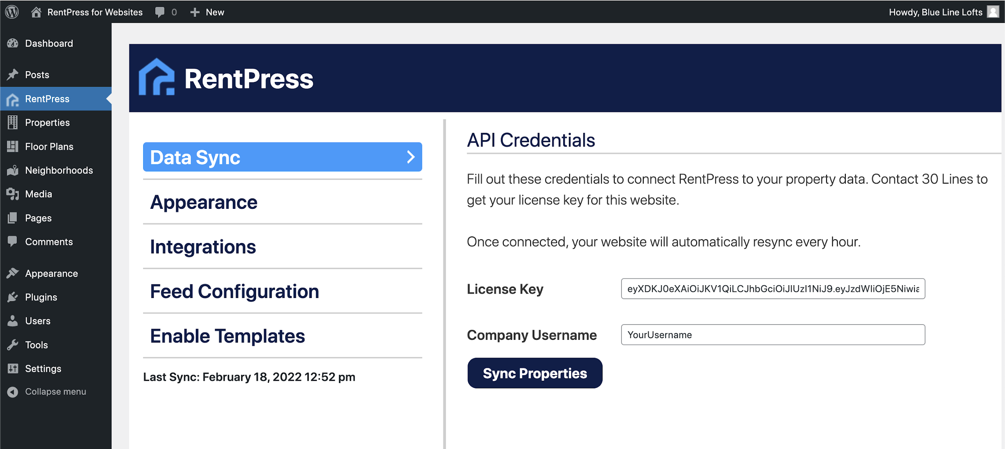Open Appearance in the WordPress sidebar
The width and height of the screenshot is (1005, 449).
coord(56,273)
